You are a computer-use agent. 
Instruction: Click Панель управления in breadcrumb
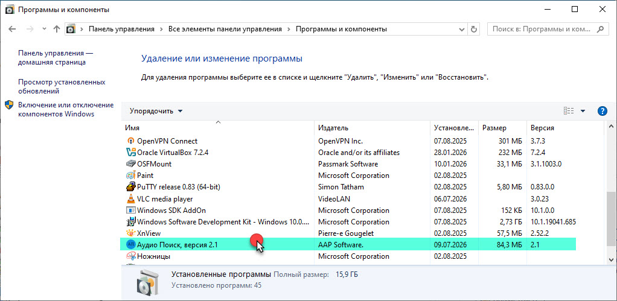[x=121, y=29]
